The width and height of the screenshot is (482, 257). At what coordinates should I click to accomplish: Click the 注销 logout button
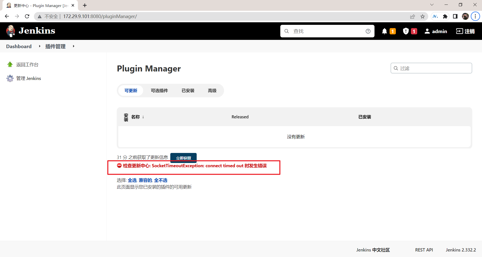(x=465, y=31)
